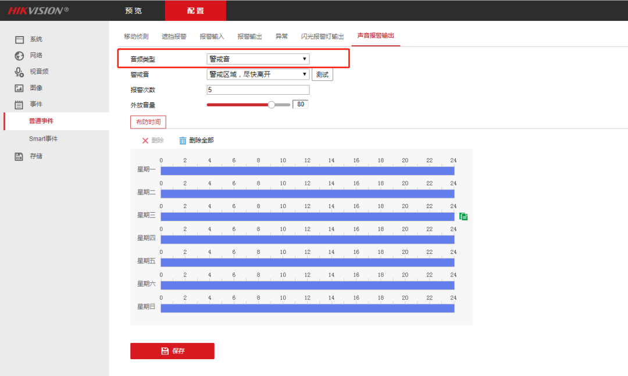
Task: Open the 声音报警输出 tab
Action: coord(376,36)
